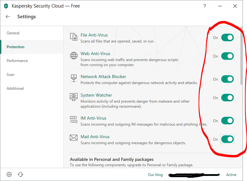This screenshot has height=181, width=247.
Task: Go back using the arrow icon
Action: (x=8, y=17)
